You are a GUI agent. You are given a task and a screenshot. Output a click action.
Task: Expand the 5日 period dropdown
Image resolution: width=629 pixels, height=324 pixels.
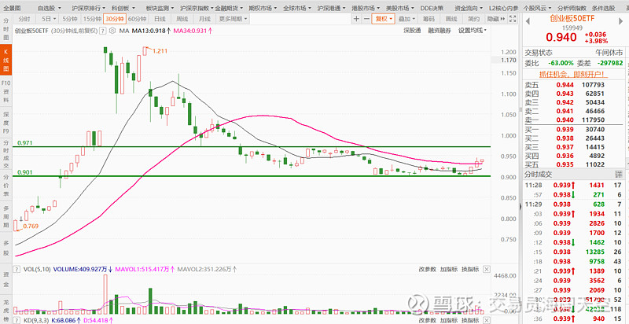[x=48, y=18]
